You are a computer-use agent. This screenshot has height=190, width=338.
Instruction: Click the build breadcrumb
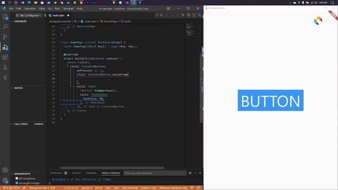click(x=127, y=21)
